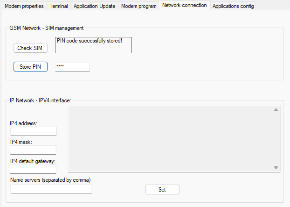Viewport: 290px width, 207px height.
Task: Focus the IP4 default gateway field
Action: [33, 169]
